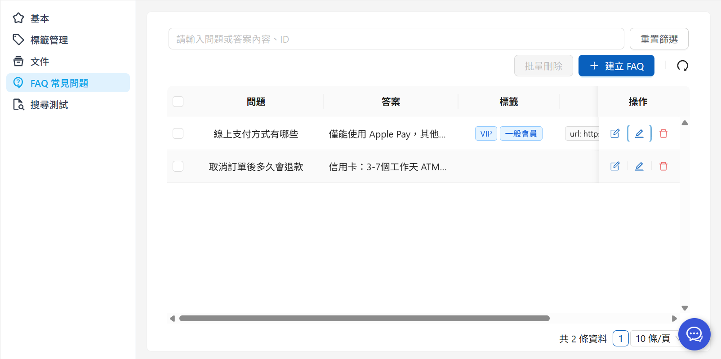Click pencil edit icon for 取消訂單後多久會退款
This screenshot has width=721, height=359.
pyautogui.click(x=639, y=166)
